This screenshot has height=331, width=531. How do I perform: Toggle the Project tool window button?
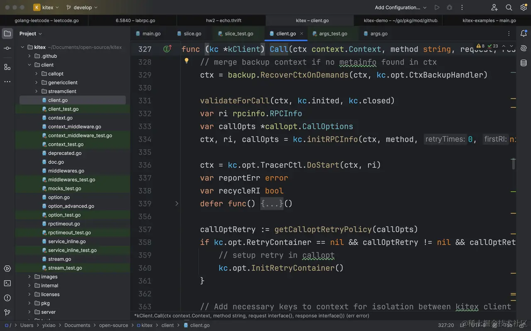click(x=7, y=34)
